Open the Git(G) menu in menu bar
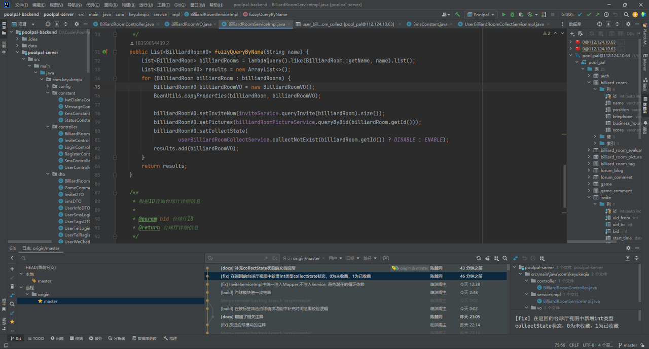Viewport: 649px width, 349px height. [179, 5]
